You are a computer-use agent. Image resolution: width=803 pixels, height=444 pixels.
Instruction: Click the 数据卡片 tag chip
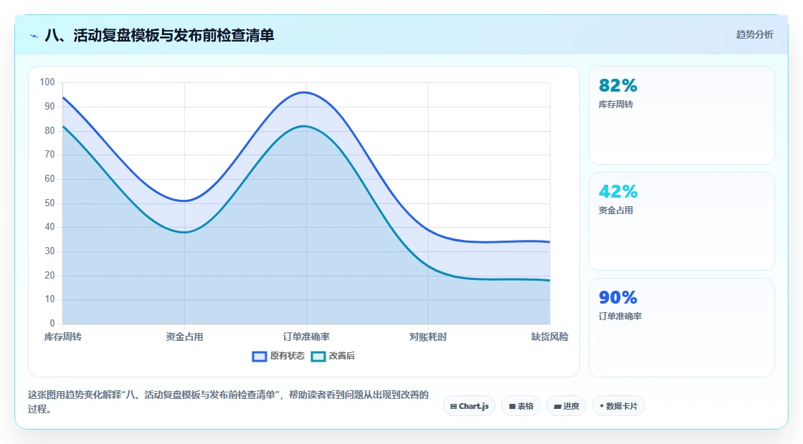(x=619, y=406)
